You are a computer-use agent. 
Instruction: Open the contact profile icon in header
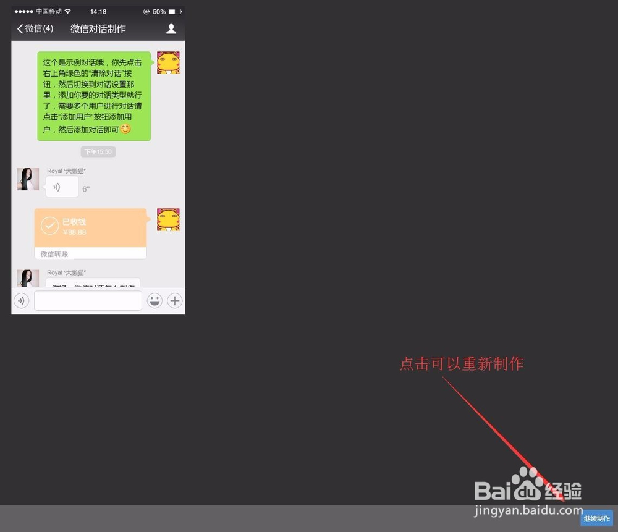pyautogui.click(x=171, y=28)
